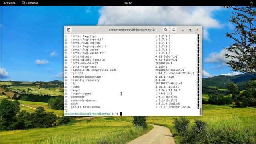Image resolution: width=256 pixels, height=144 pixels.
Task: Click the ftp package name
Action: (74, 84)
